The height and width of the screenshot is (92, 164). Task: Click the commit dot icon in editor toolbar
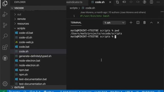[131, 2]
